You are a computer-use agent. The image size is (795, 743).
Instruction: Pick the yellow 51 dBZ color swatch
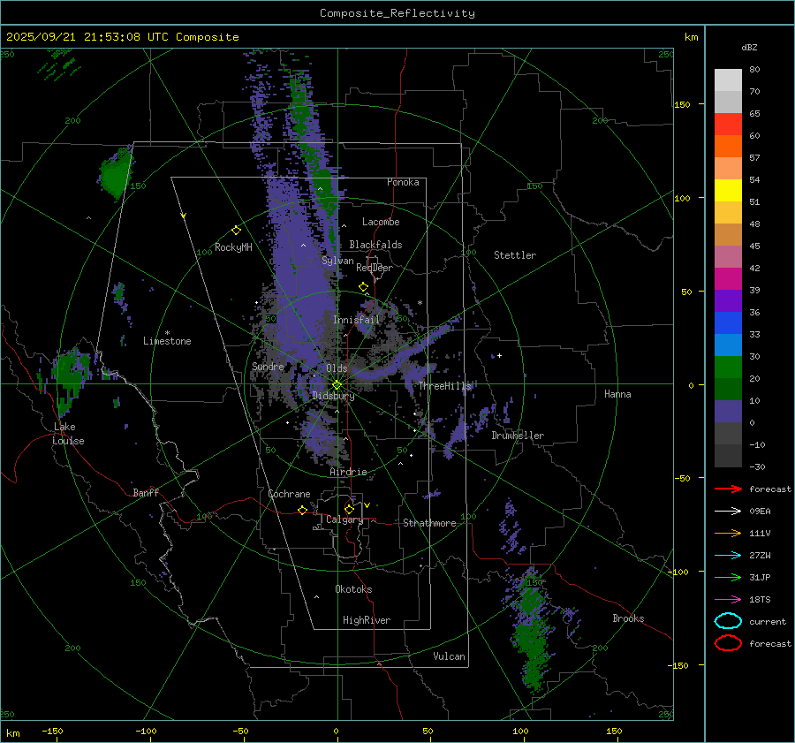pos(728,191)
